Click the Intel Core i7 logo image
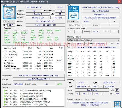Image resolution: width=122 pixels, height=108 pixels. (9, 13)
